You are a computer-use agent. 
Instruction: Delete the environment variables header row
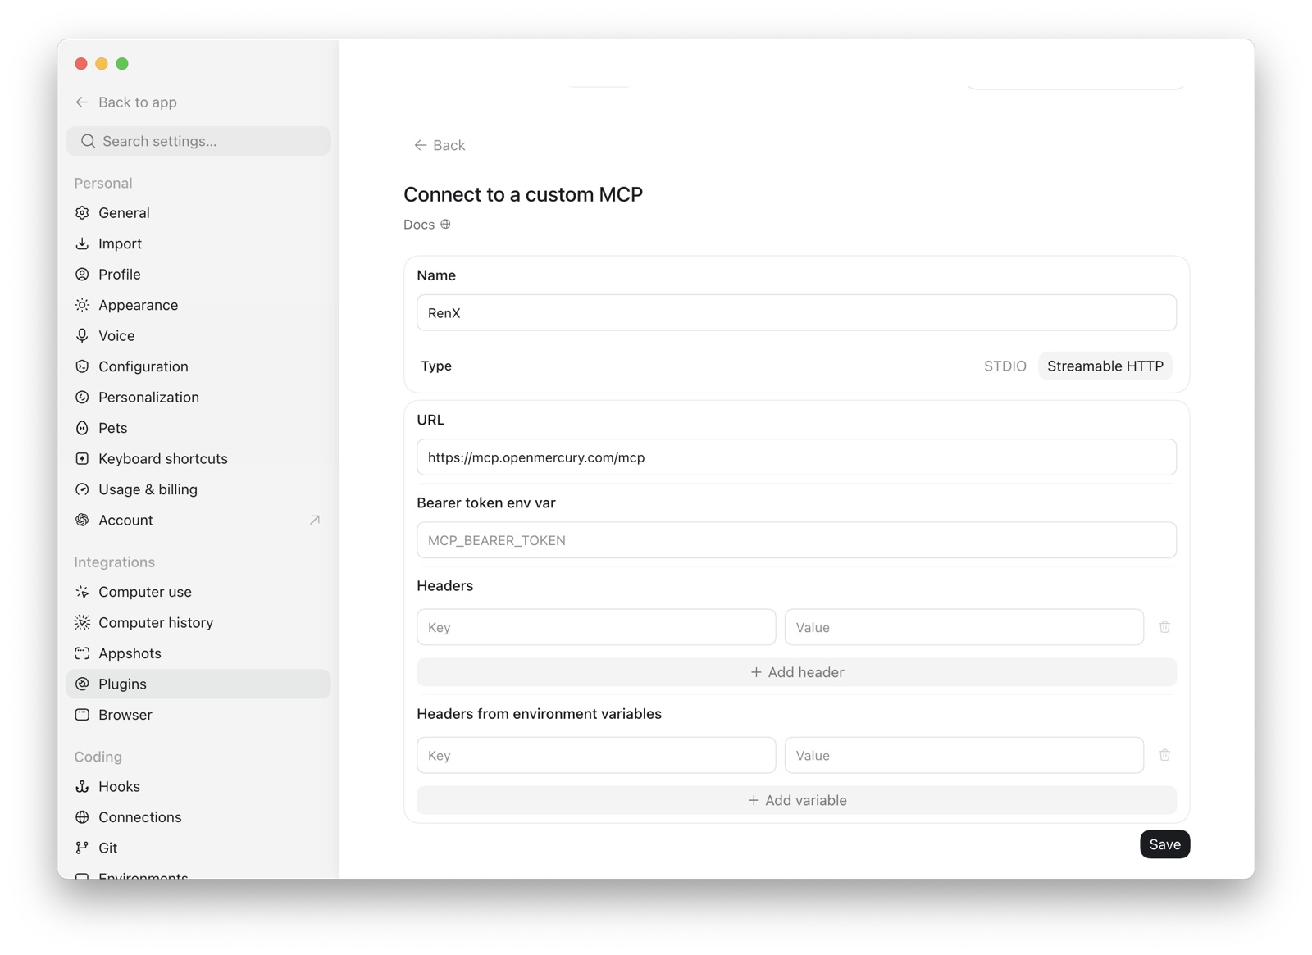(1164, 755)
